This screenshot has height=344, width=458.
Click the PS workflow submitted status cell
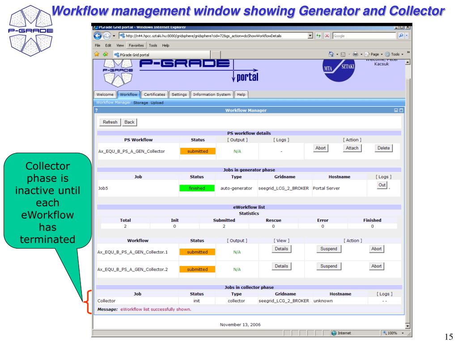click(198, 151)
